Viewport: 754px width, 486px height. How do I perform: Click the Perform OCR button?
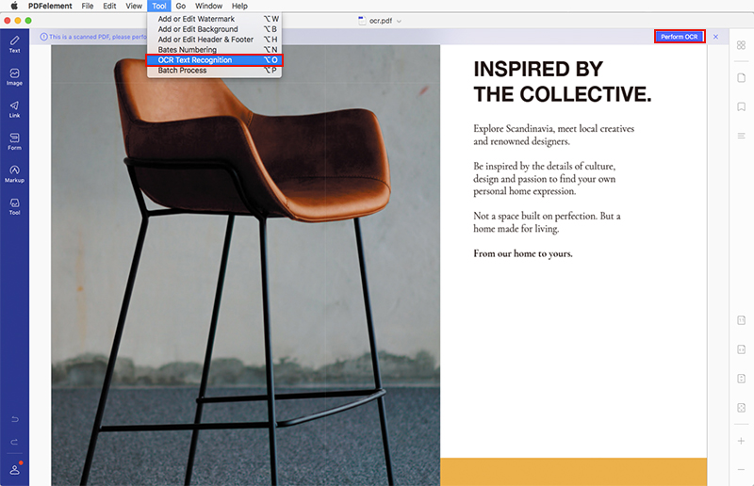pyautogui.click(x=680, y=36)
